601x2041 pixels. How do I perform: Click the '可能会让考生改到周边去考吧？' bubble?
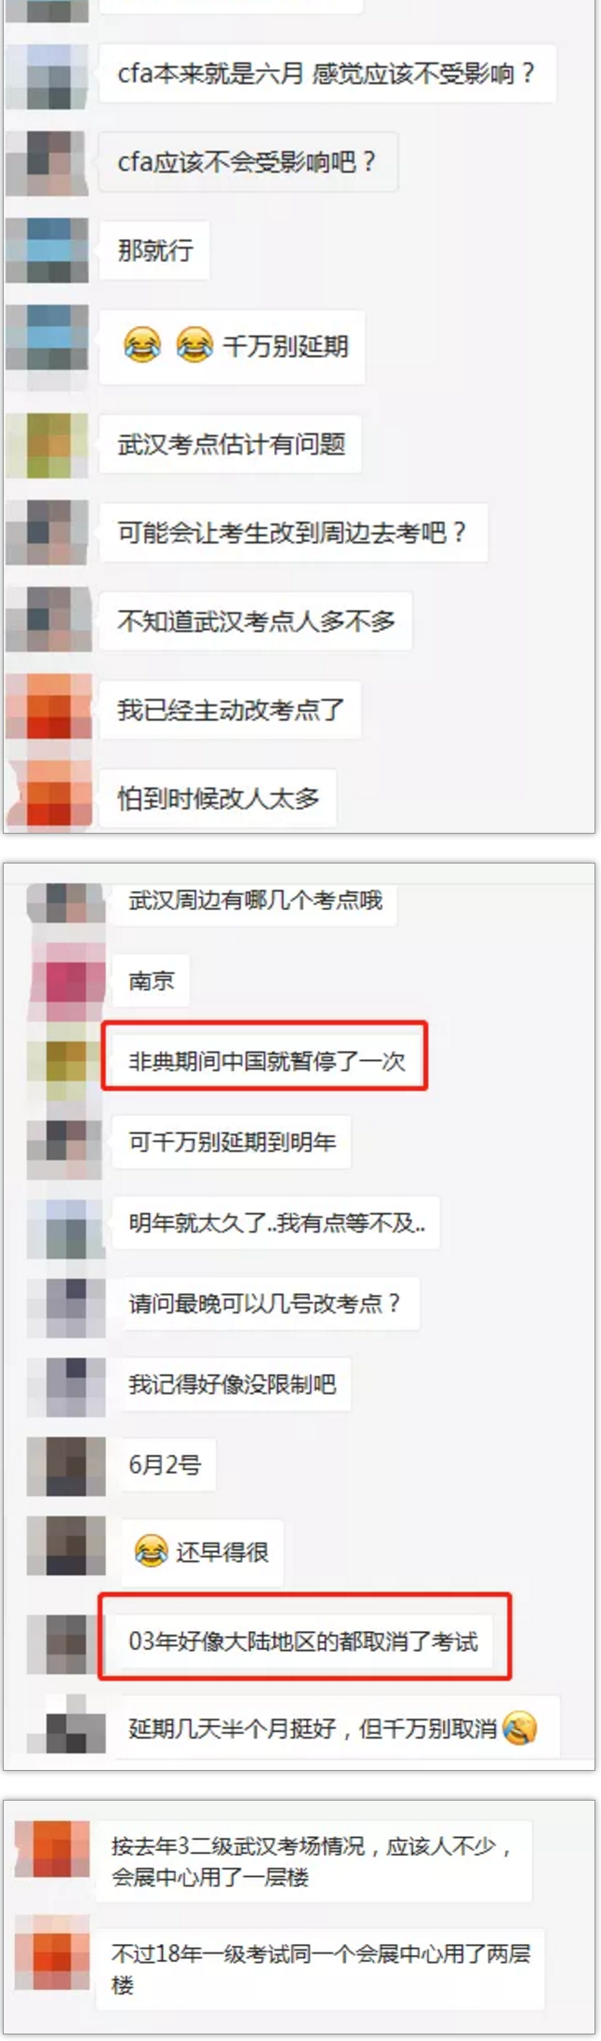click(293, 533)
